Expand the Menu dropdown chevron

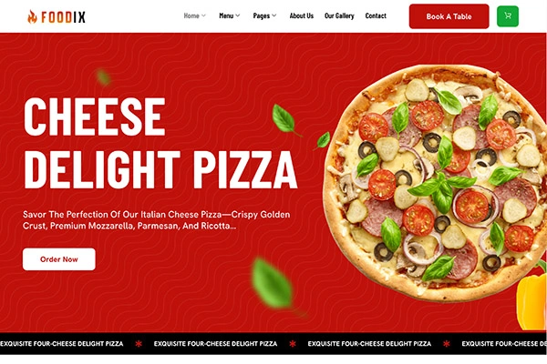(x=238, y=15)
